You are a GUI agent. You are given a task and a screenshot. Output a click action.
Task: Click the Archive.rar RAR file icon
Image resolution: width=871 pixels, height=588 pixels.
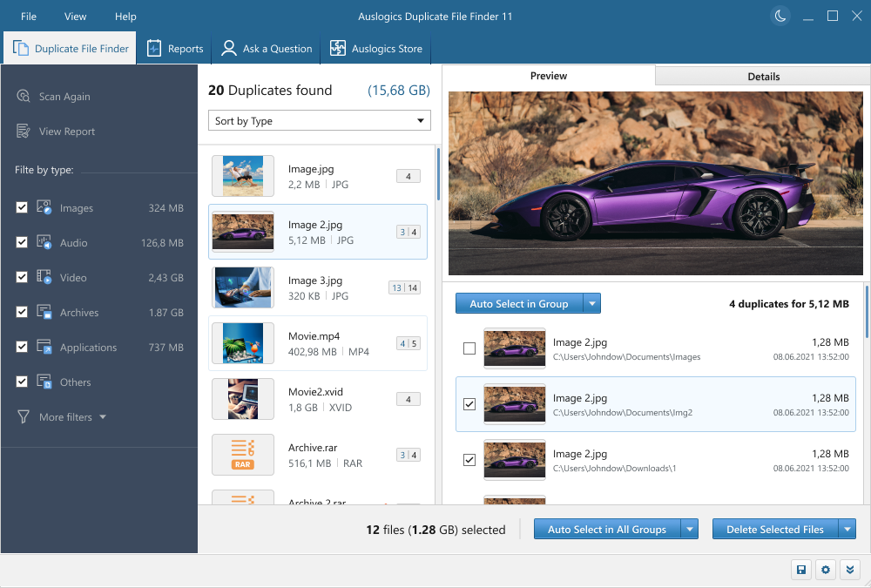pyautogui.click(x=243, y=455)
